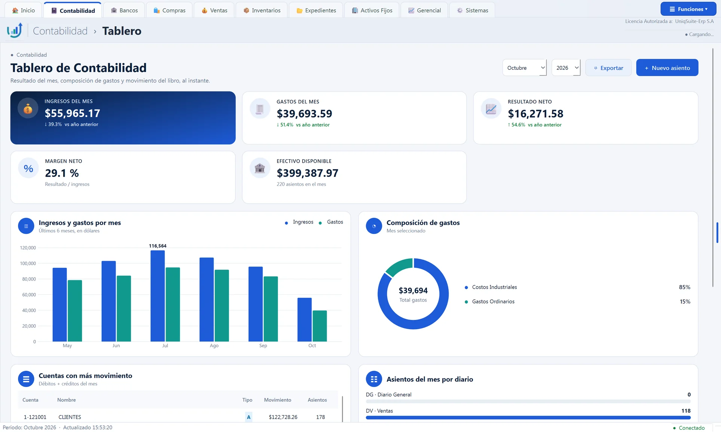The height and width of the screenshot is (432, 721).
Task: Click the pie icon beside Composición de gastos
Action: pos(374,226)
